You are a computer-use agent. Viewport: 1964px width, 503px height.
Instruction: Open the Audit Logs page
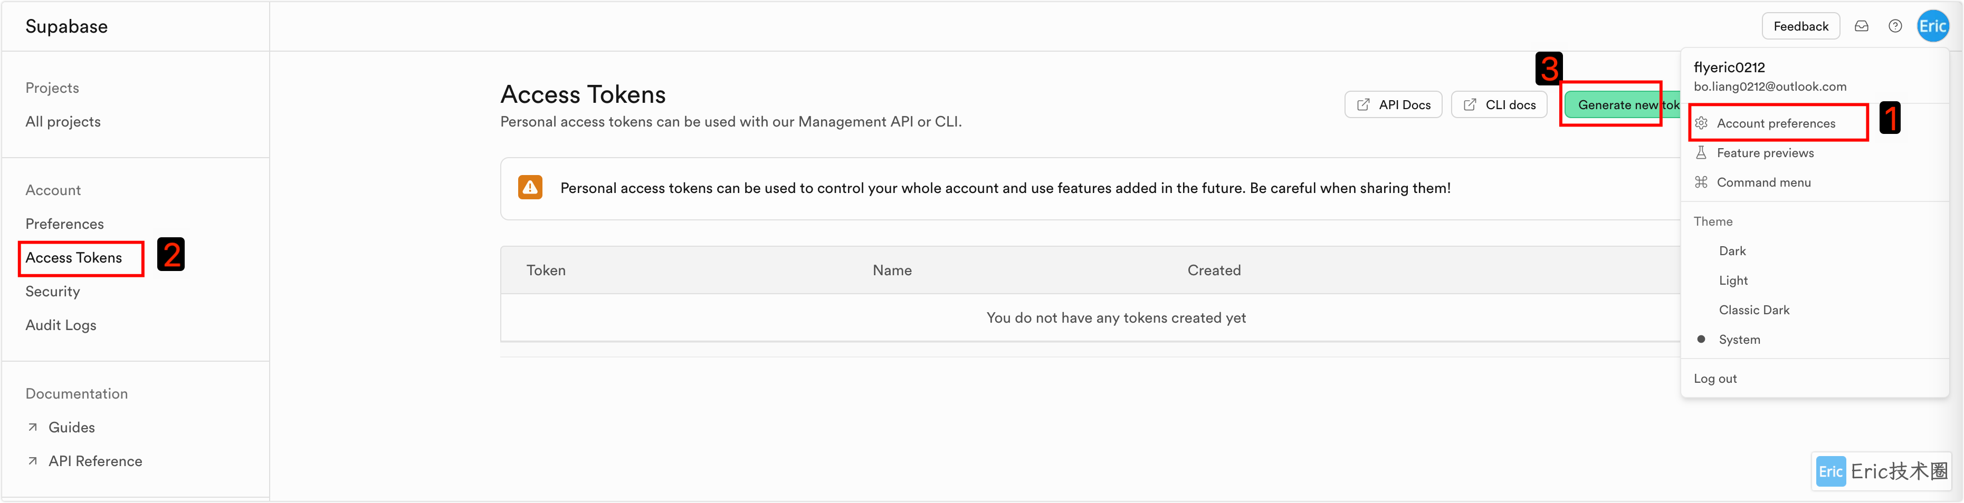coord(61,325)
